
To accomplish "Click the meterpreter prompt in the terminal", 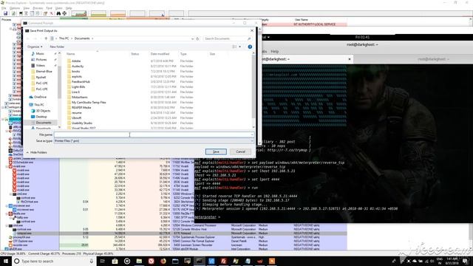I will (x=208, y=216).
